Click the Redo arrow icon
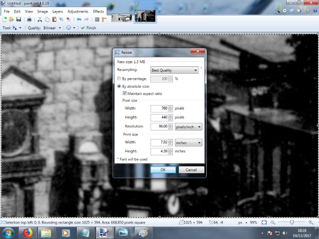Image resolution: width=319 pixels, height=239 pixels. [86, 19]
